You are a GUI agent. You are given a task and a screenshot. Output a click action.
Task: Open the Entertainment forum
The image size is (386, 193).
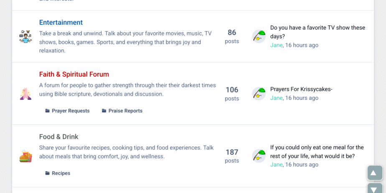[61, 23]
